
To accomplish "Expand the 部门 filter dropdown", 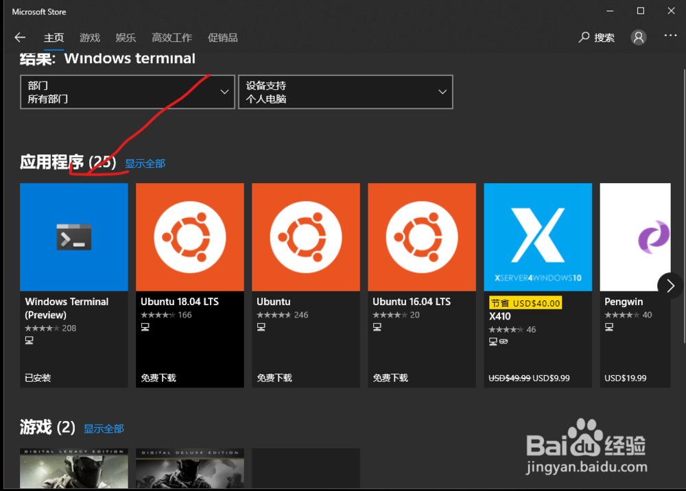I will [x=128, y=92].
